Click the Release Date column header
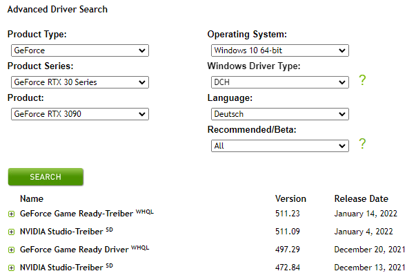Screen dimensions: 416x280 click(x=361, y=198)
